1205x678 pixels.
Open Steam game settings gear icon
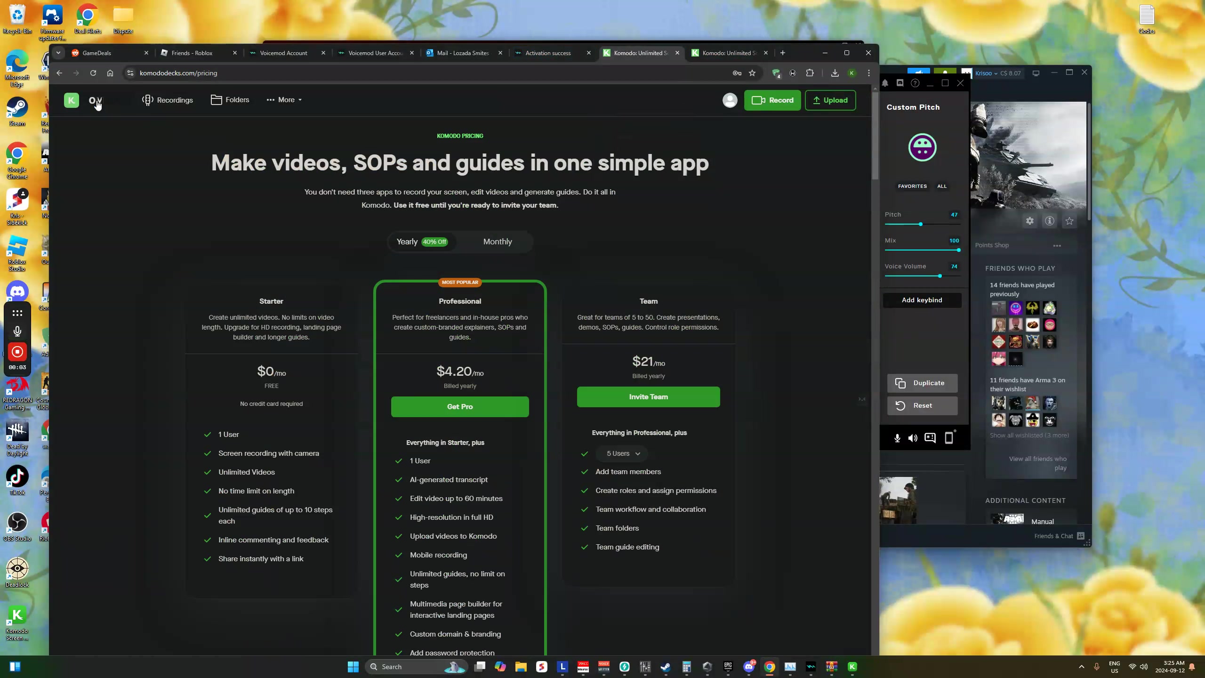click(1030, 221)
